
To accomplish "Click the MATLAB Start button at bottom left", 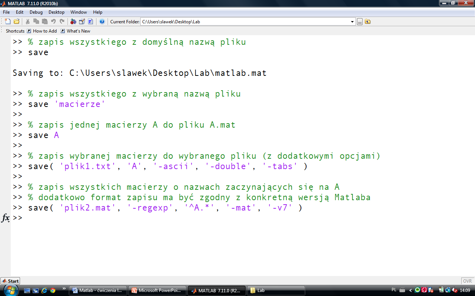I will (10, 281).
